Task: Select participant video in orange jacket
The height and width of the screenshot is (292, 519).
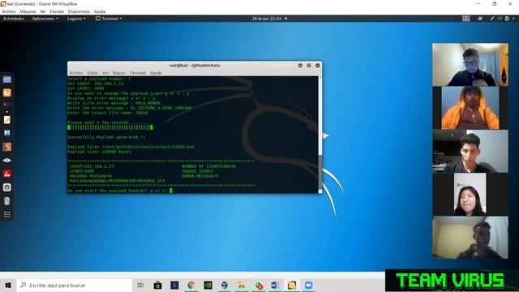Action: click(x=470, y=108)
